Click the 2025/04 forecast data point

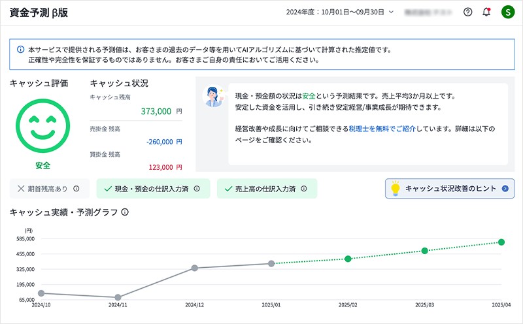click(x=501, y=242)
